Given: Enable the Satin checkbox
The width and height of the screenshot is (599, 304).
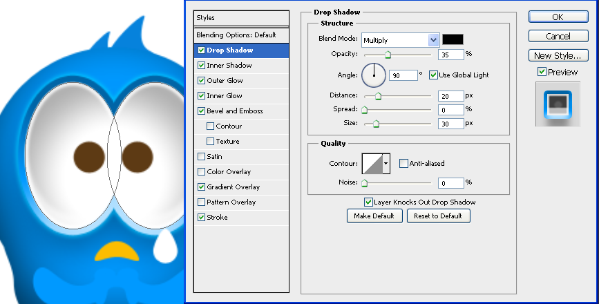Looking at the screenshot, I should (x=201, y=157).
